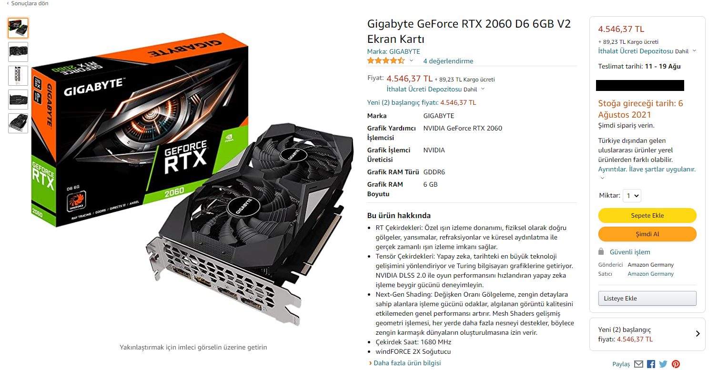Click the Güvenli işlem lock icon
This screenshot has height=370, width=728.
click(x=601, y=252)
